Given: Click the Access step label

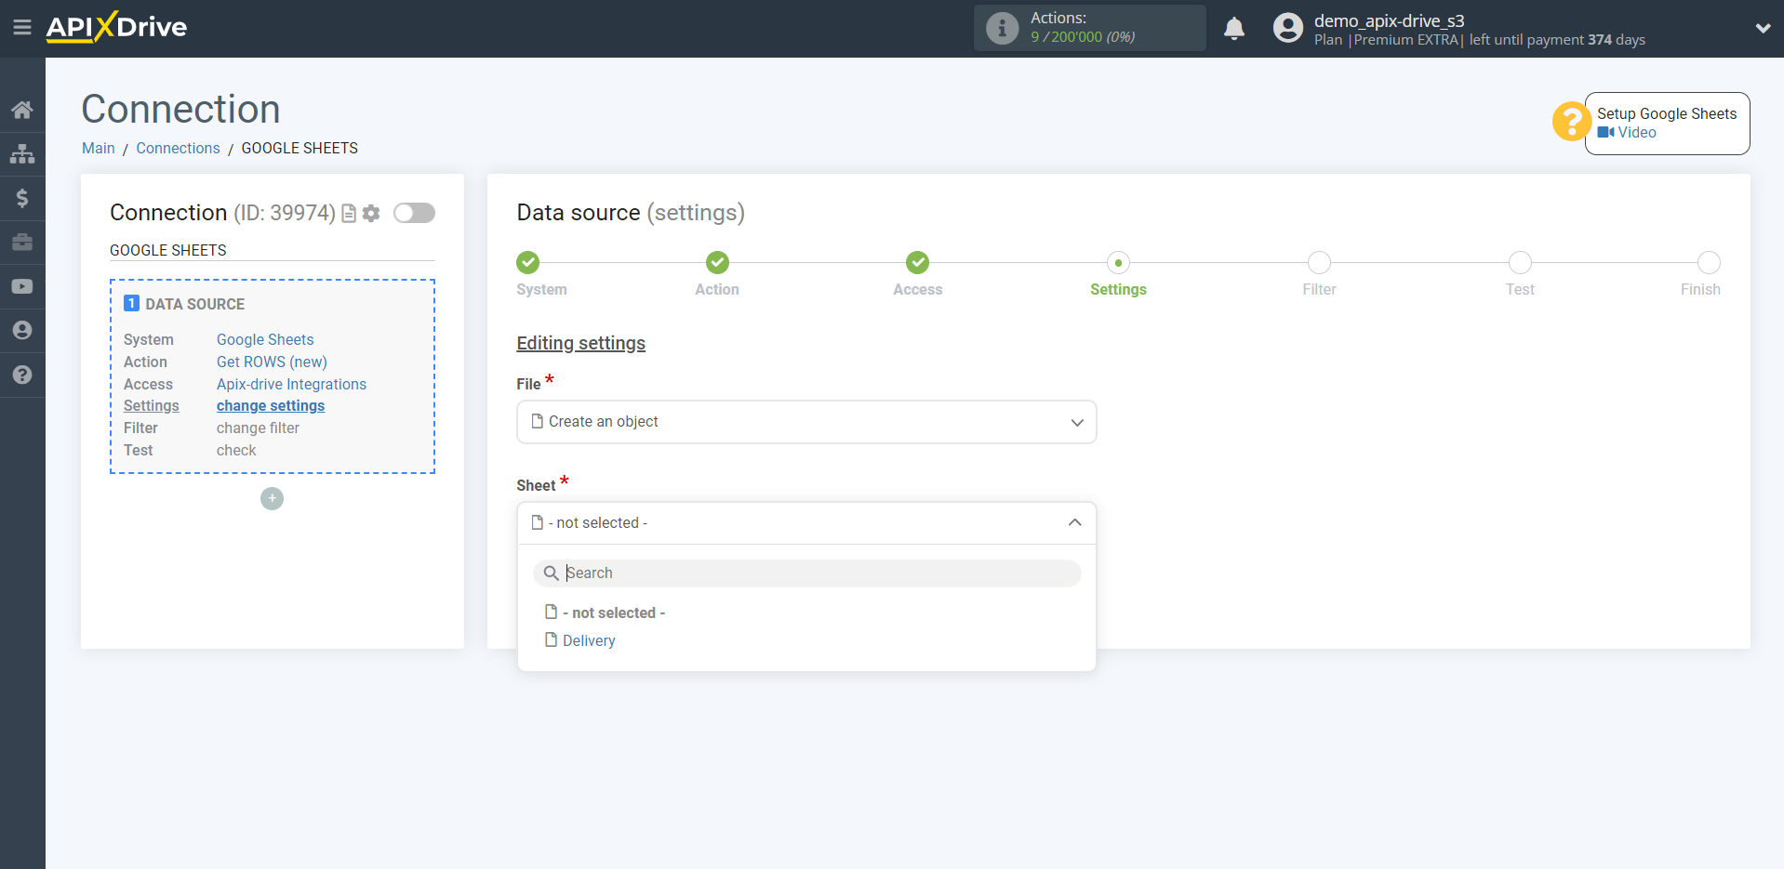Looking at the screenshot, I should (918, 290).
